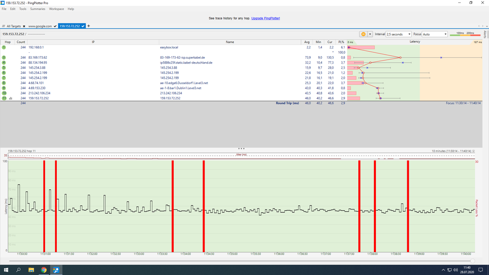
Task: Sort by the IP column header
Action: tap(93, 42)
